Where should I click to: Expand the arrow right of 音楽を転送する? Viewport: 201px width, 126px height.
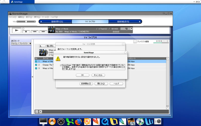pos(140,22)
